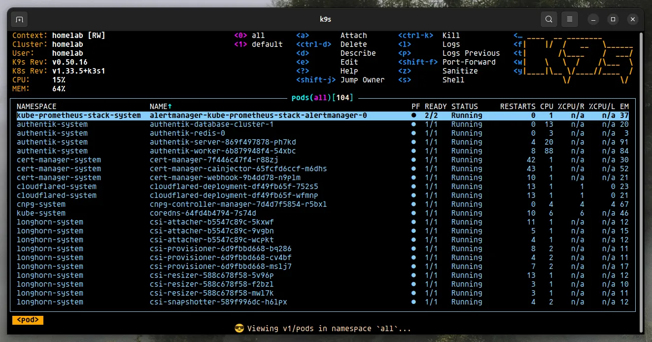
Task: Select the <1> default namespace shortcut
Action: point(258,44)
